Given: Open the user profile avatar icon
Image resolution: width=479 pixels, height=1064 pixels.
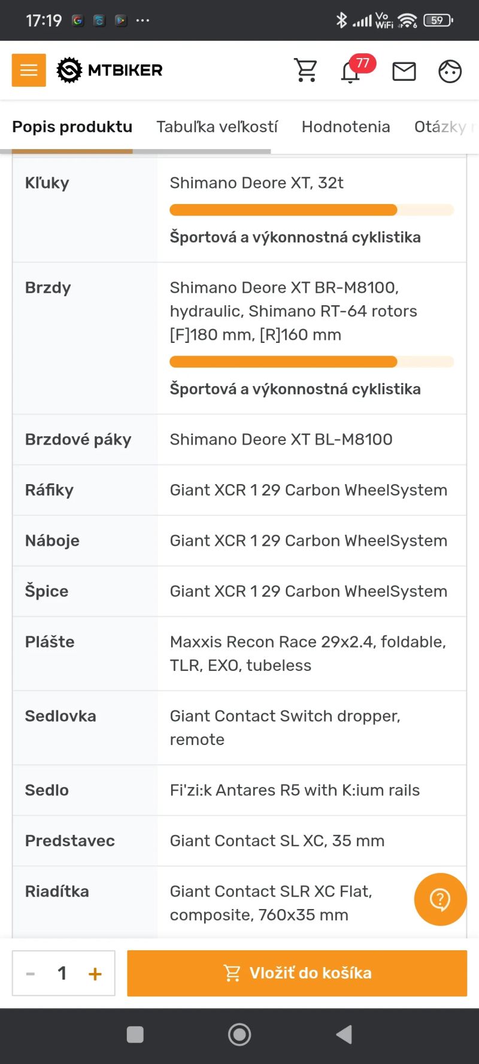Looking at the screenshot, I should click(x=450, y=71).
